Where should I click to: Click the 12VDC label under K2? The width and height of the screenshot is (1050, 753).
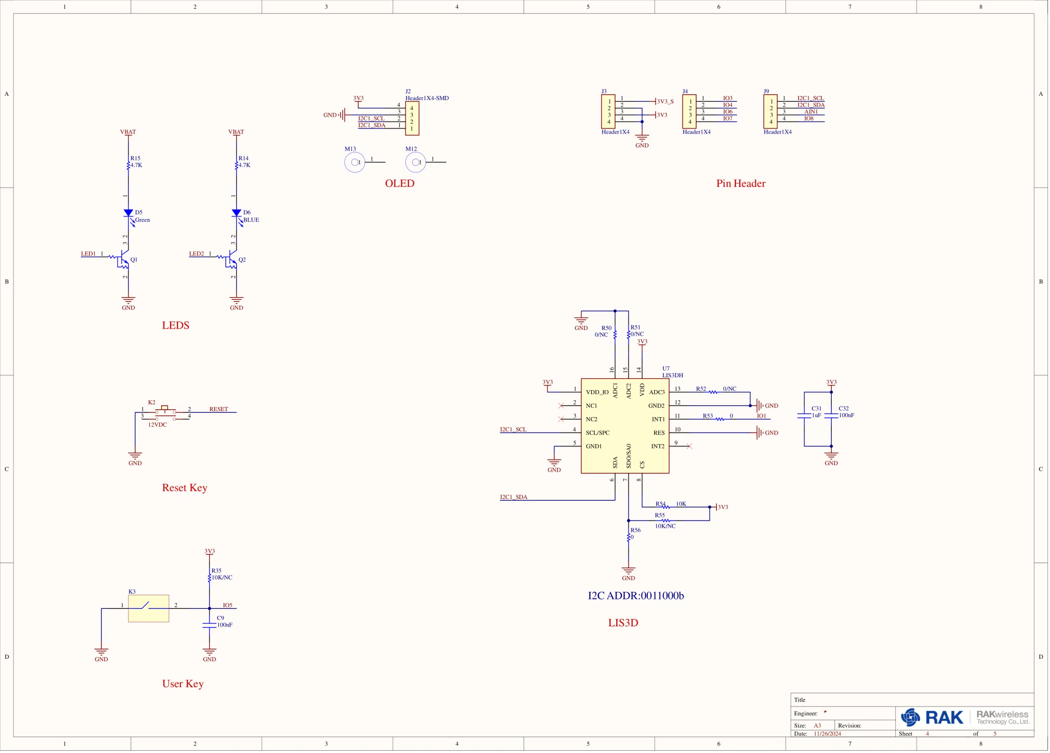coord(157,424)
